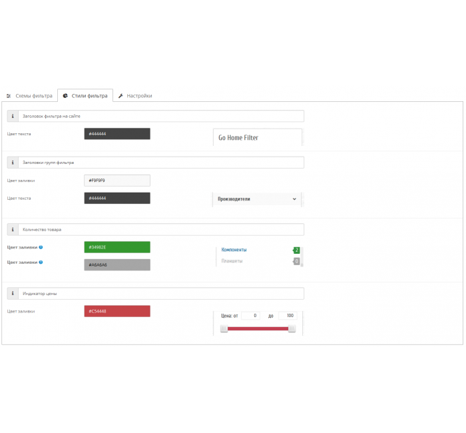466x433 pixels.
Task: Click the Go Home Filter preview title
Action: [x=238, y=138]
